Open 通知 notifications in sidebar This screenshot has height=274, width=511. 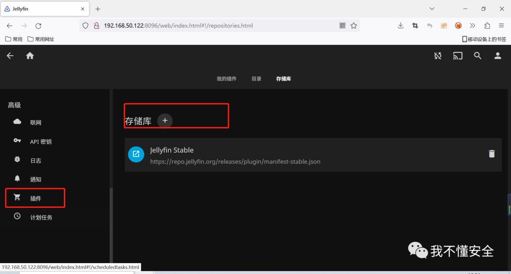click(x=35, y=180)
